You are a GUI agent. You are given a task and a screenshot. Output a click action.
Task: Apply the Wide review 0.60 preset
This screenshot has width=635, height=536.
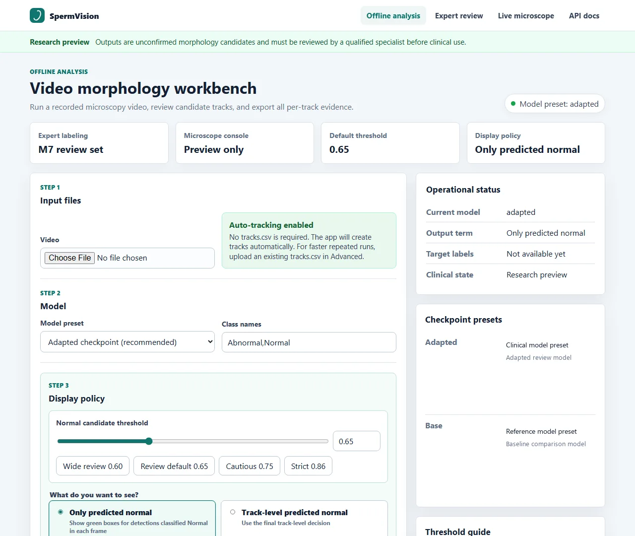tap(93, 466)
